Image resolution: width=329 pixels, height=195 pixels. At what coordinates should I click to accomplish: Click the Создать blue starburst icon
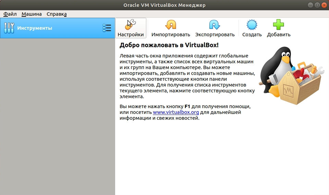[x=252, y=25]
